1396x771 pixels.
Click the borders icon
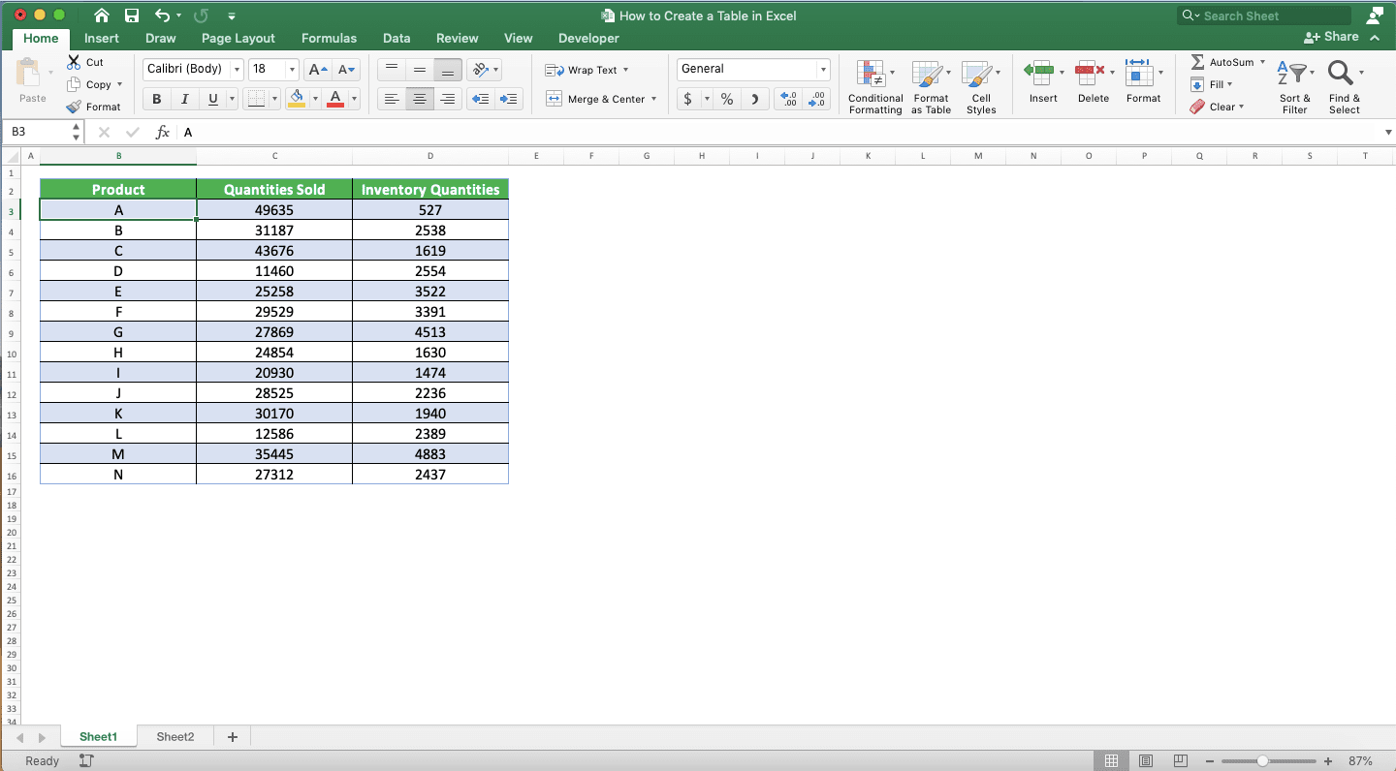[x=256, y=99]
